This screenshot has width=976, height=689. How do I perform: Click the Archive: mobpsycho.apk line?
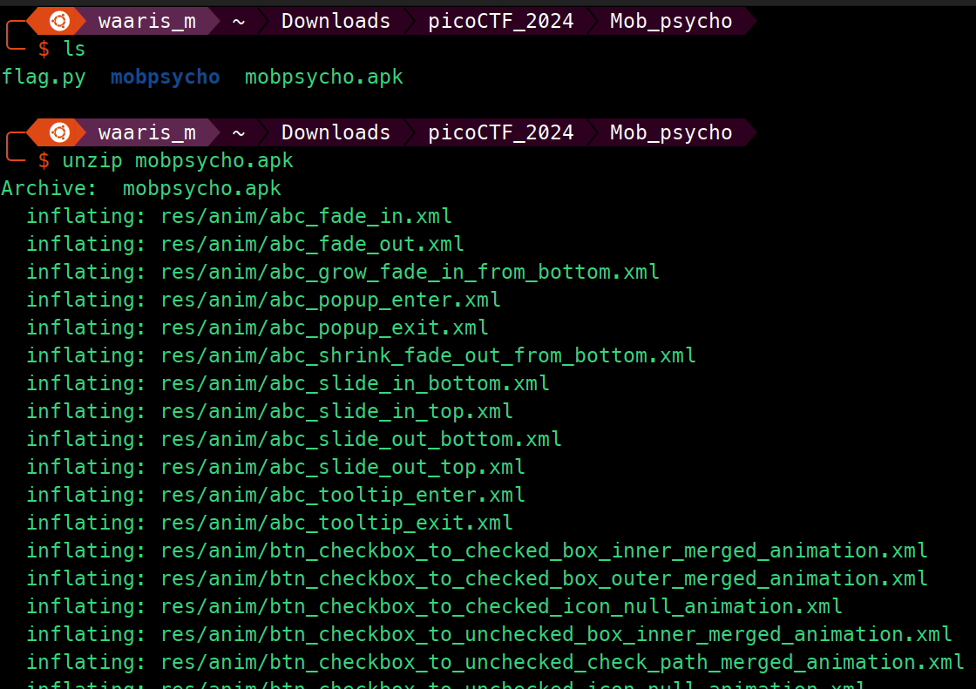pos(141,188)
